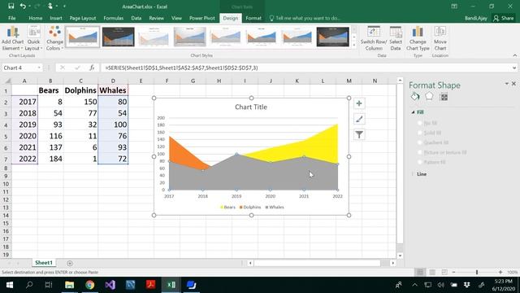Select Sheet1 tab
520x293 pixels.
coord(44,263)
